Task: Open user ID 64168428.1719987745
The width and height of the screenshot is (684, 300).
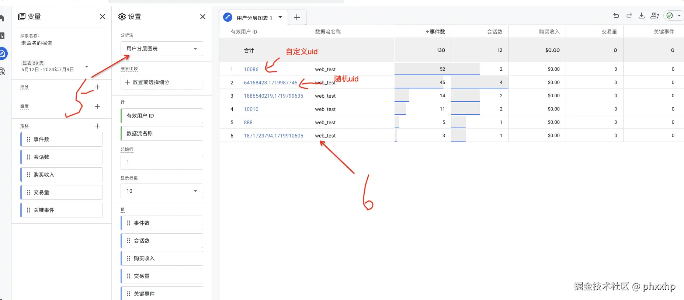Action: 271,83
